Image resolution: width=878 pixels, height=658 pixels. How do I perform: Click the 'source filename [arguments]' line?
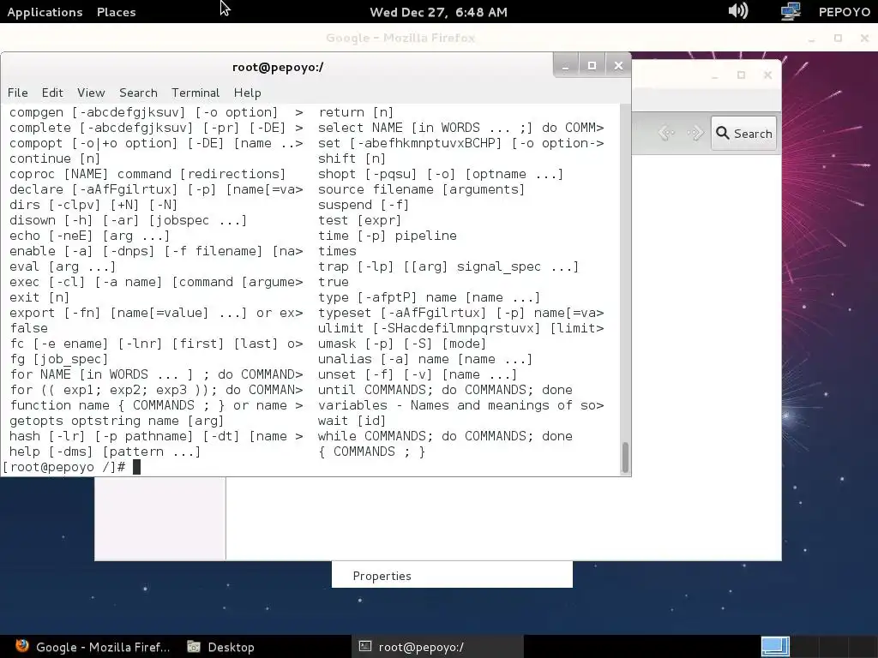tap(421, 189)
